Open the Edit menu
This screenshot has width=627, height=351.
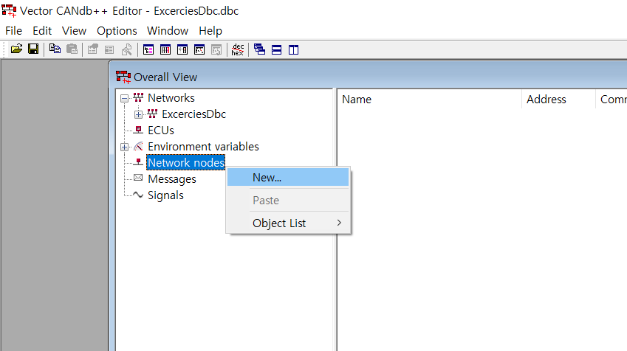point(42,31)
